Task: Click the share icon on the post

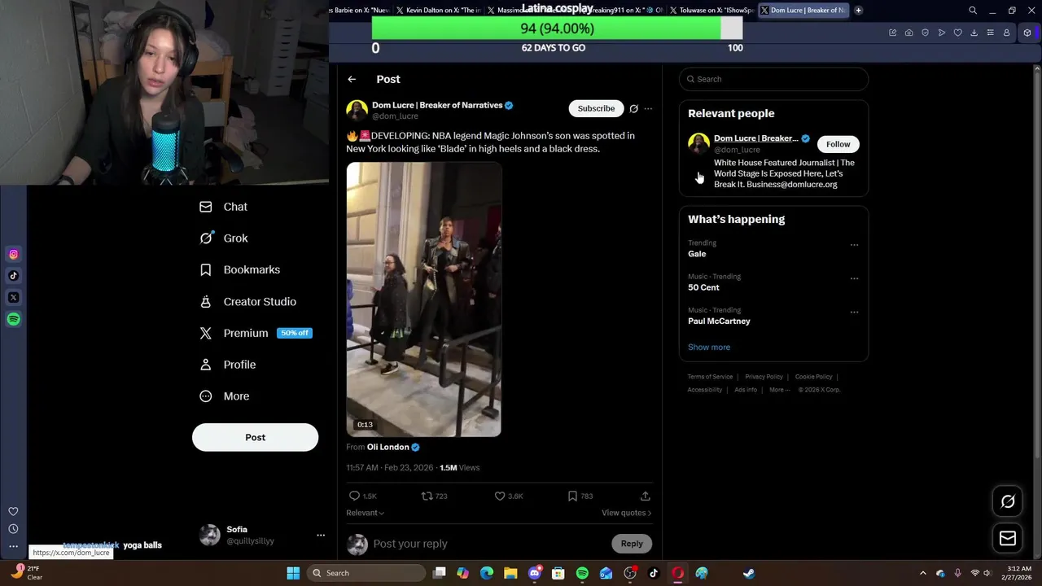Action: 645,496
